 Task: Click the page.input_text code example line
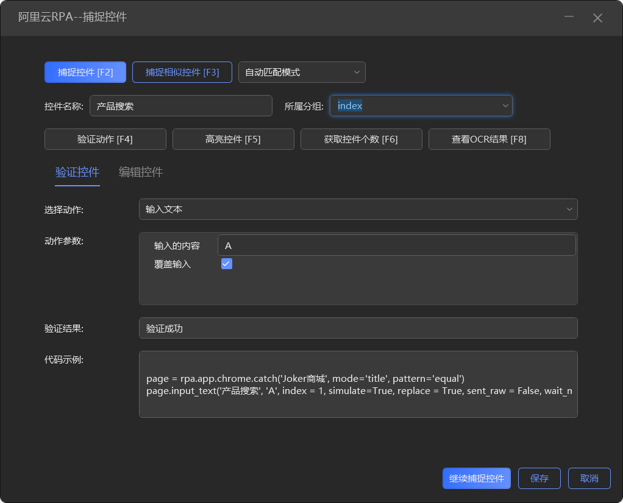359,391
